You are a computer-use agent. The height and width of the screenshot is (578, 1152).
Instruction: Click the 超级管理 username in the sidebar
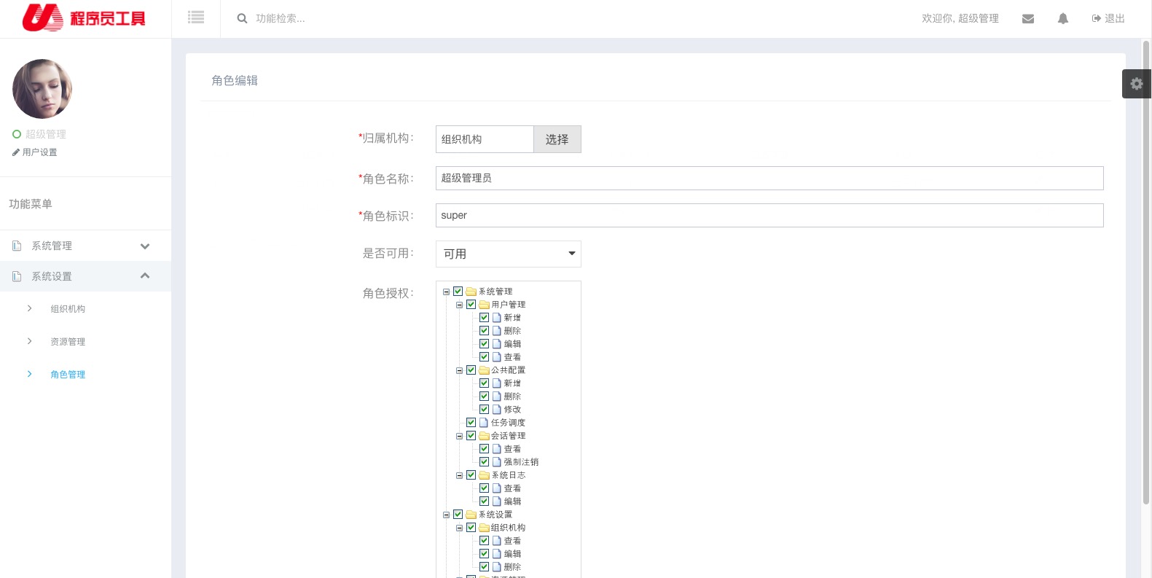tap(46, 134)
